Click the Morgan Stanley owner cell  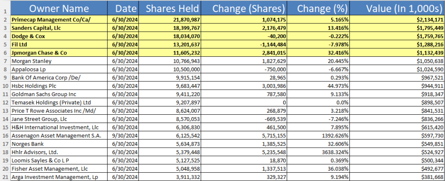(58, 61)
